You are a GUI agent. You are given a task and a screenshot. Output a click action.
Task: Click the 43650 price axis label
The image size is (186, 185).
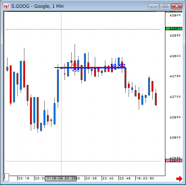coord(175,117)
